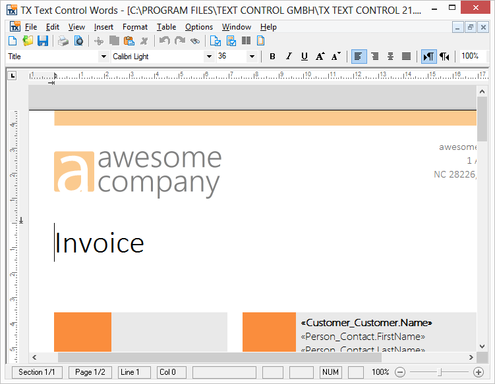Click the Open folder icon
The image size is (495, 384).
(28, 41)
